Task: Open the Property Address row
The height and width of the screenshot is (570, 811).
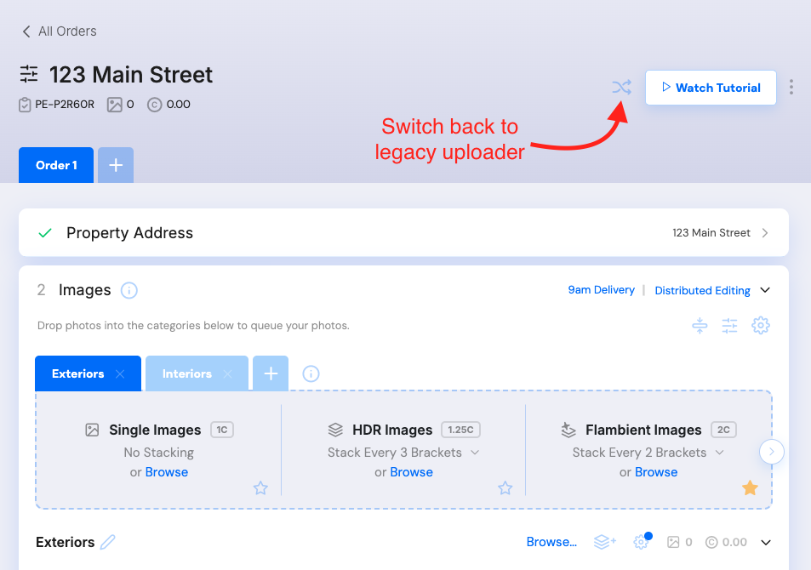Action: click(403, 231)
